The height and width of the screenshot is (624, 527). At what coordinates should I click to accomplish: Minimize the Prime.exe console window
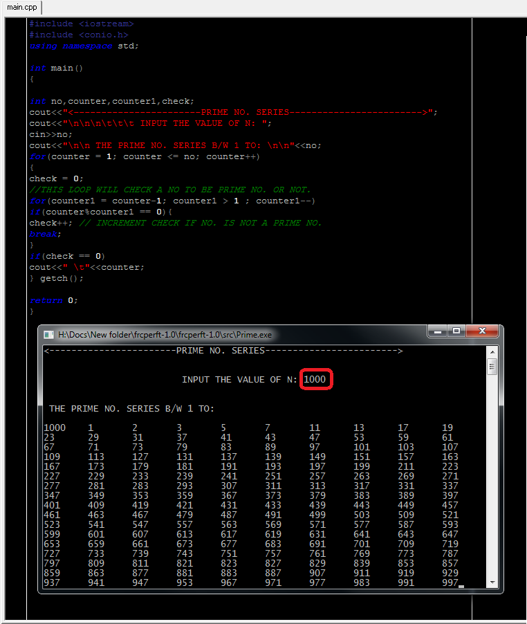coord(438,331)
